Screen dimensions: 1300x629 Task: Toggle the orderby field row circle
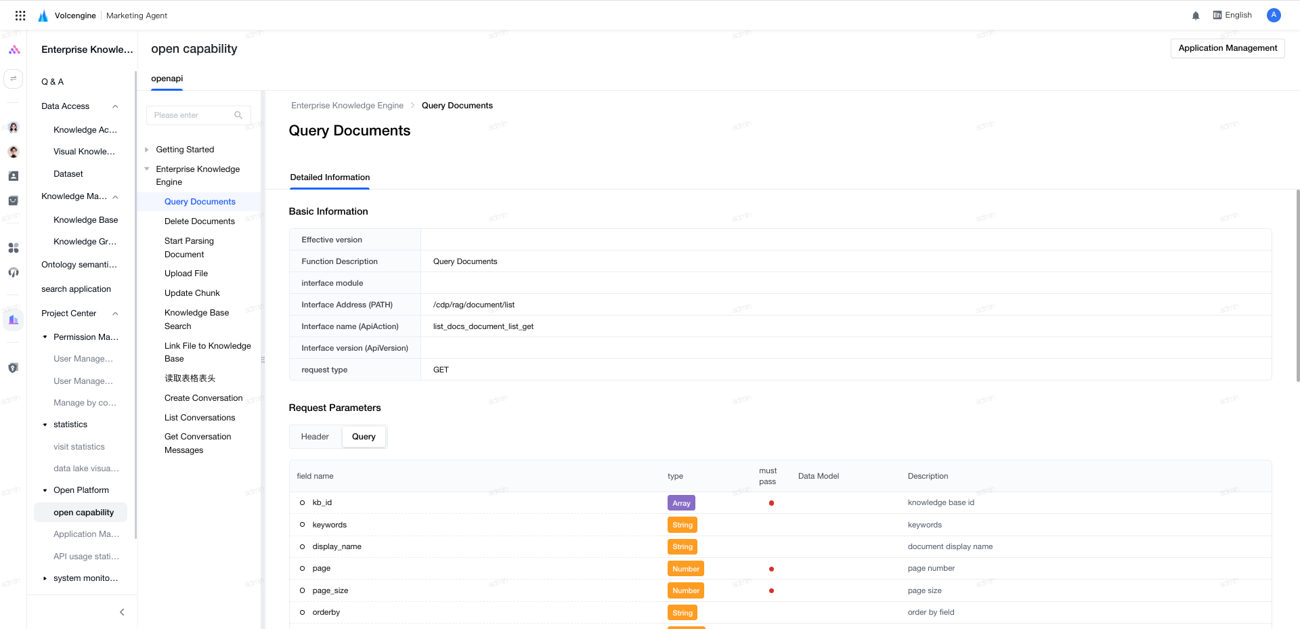click(302, 612)
